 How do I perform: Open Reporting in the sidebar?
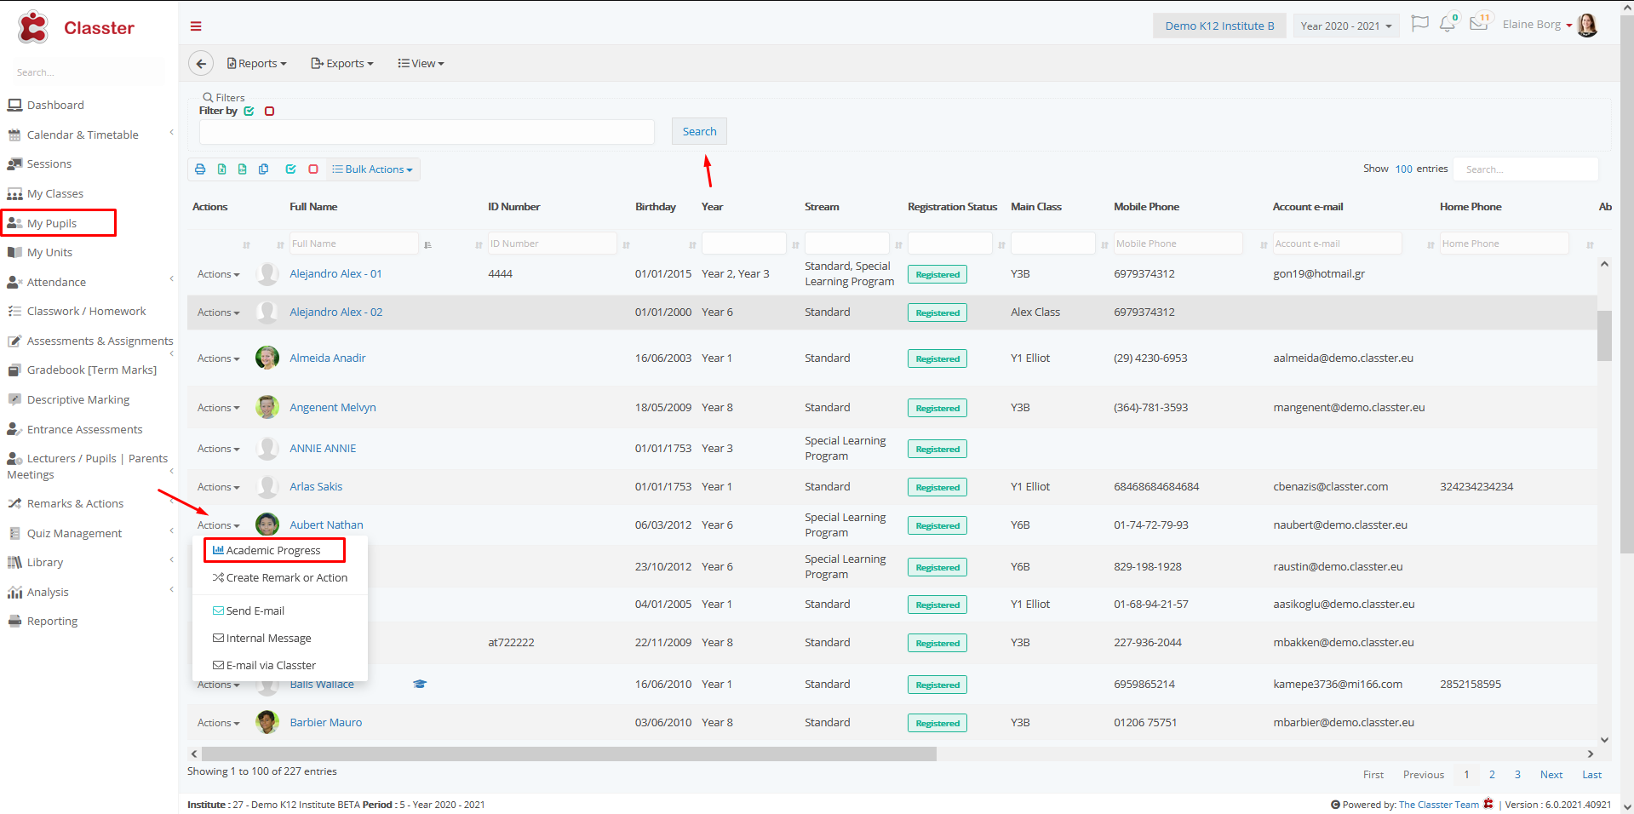[x=43, y=621]
